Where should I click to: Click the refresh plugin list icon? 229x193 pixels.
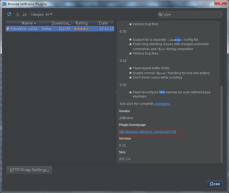click(9, 14)
